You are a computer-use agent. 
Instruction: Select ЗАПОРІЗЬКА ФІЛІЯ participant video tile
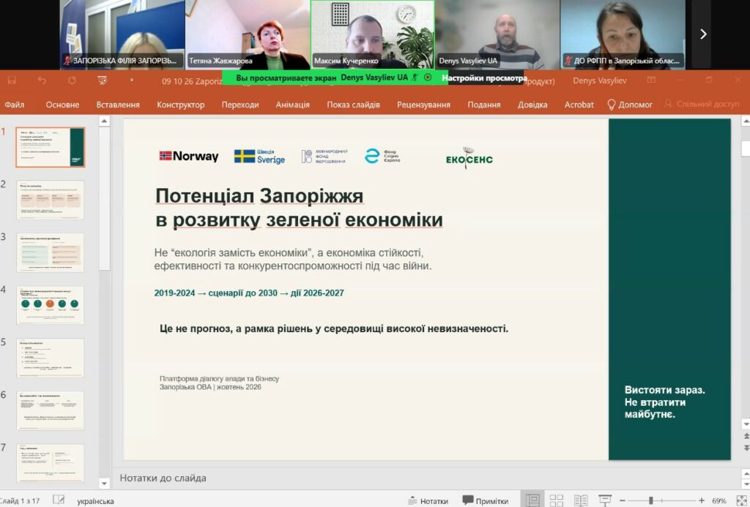122,34
